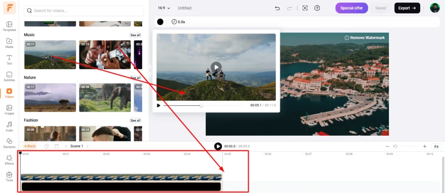This screenshot has height=193, width=445.
Task: Adjust the timeline zoom slider handle
Action: click(395, 146)
